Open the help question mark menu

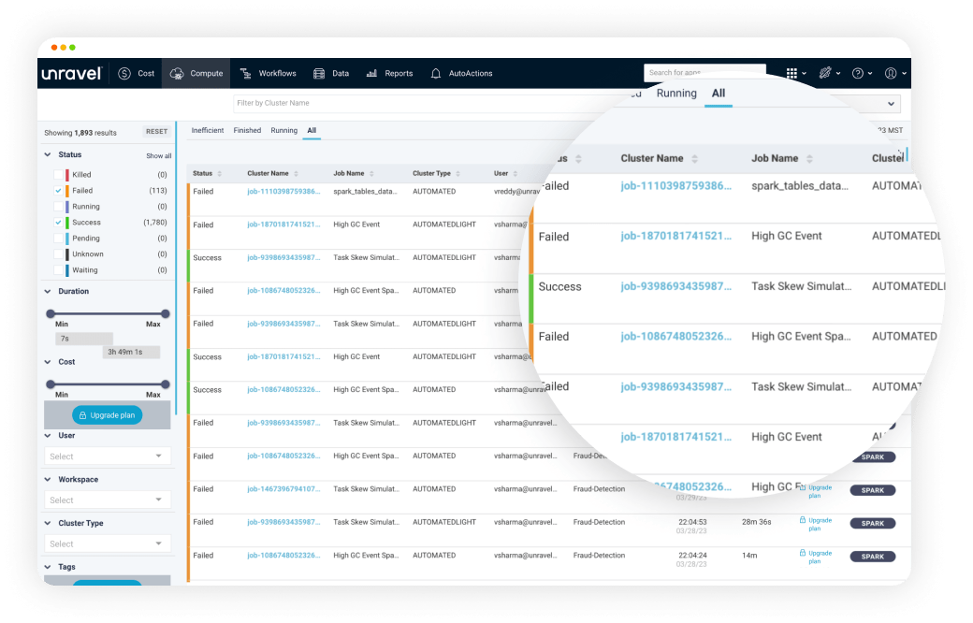coord(858,73)
